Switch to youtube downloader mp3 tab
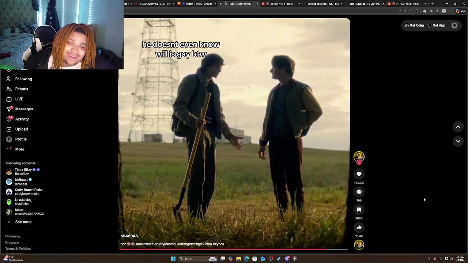 322,4
